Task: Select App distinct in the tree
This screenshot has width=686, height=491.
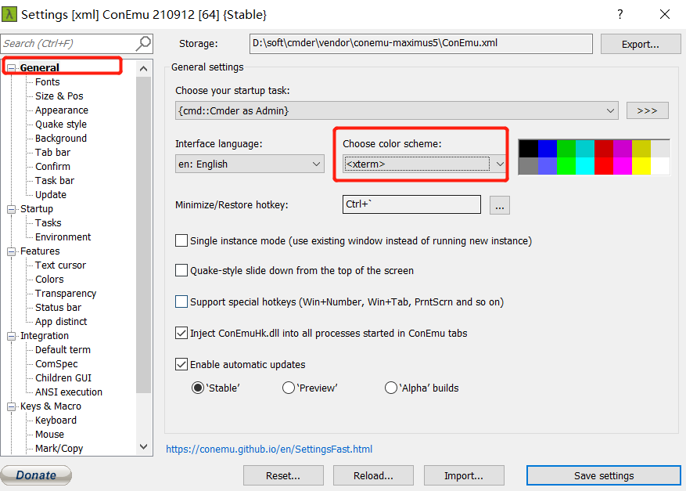Action: [61, 322]
